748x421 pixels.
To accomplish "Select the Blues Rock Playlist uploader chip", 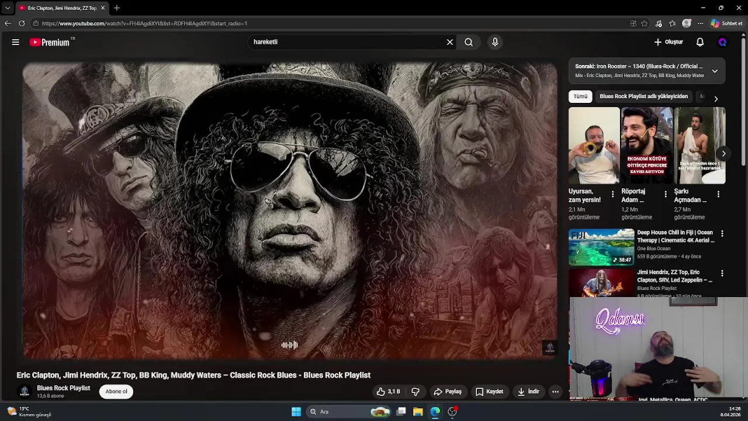I will point(643,96).
